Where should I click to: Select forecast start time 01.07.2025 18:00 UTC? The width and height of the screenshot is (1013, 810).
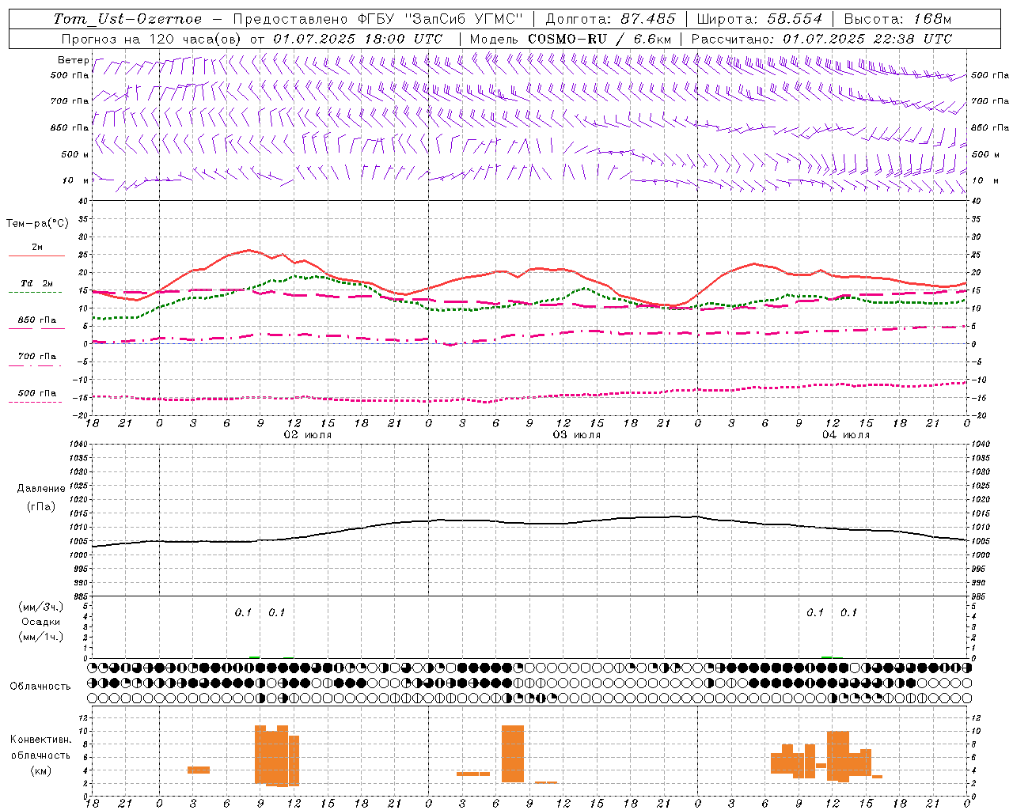click(358, 39)
